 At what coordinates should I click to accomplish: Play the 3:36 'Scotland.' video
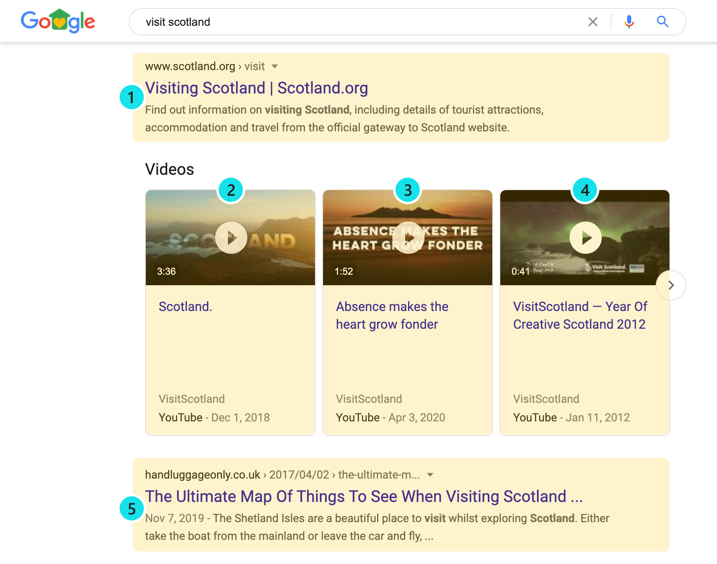[231, 238]
